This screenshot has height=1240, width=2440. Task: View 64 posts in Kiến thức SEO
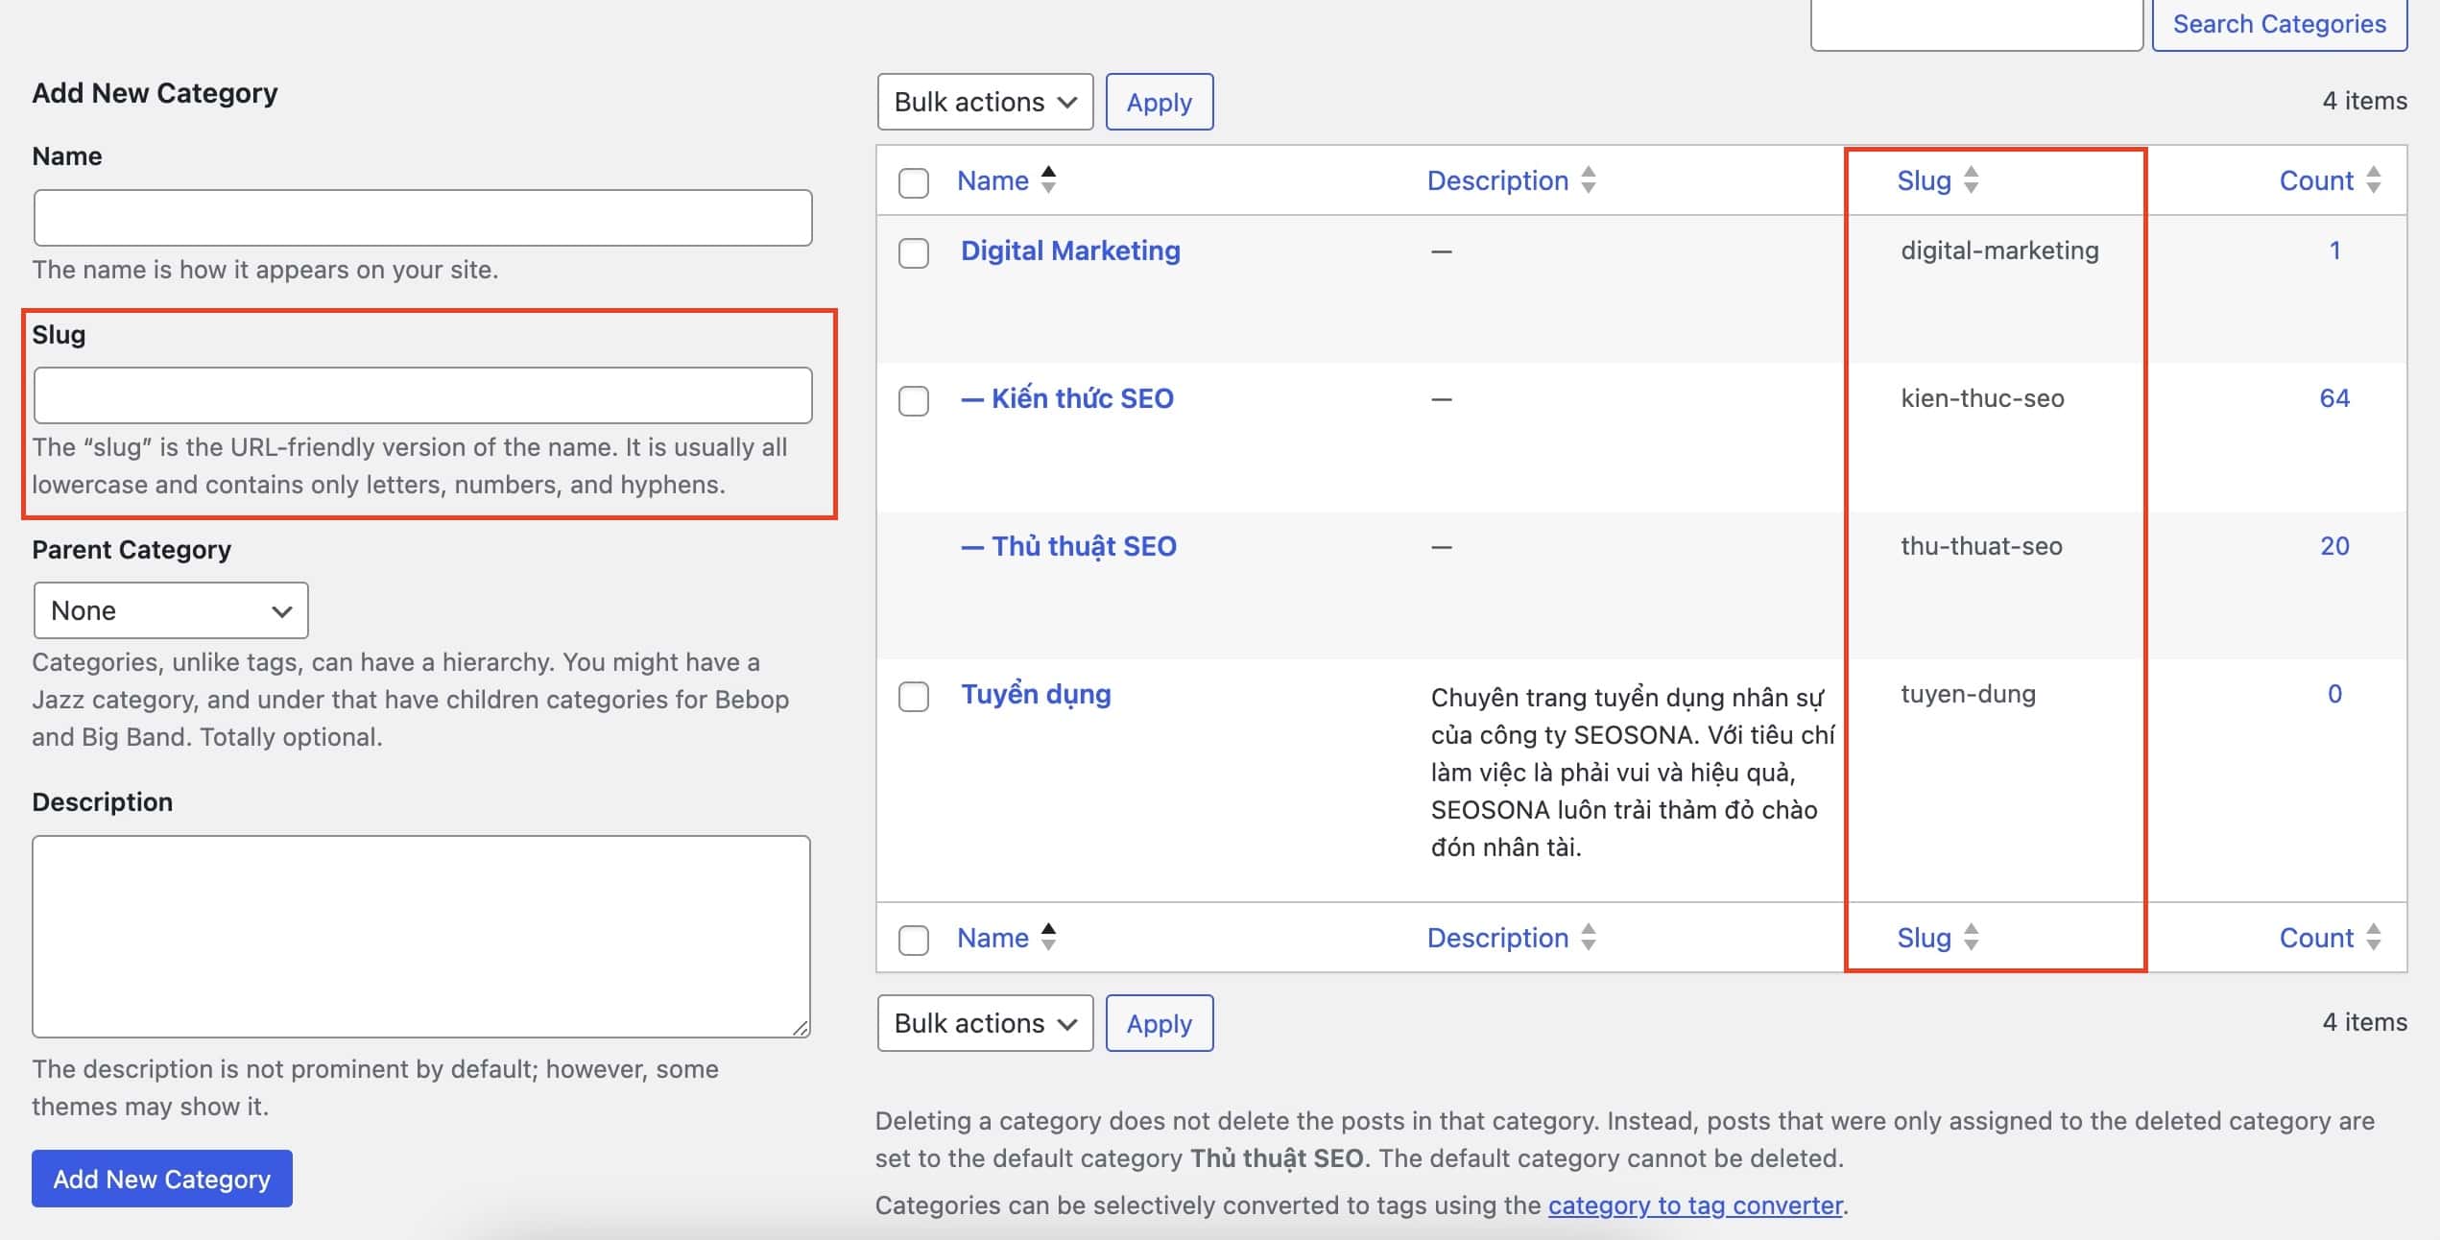(2334, 398)
